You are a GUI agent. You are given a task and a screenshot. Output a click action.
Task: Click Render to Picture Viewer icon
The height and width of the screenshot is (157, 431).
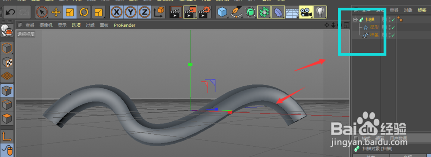click(190, 12)
